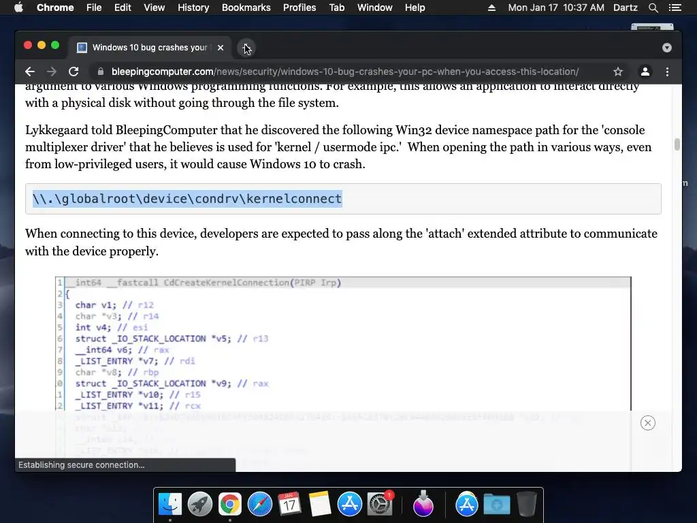This screenshot has width=697, height=523.
Task: Open Finder from the Dock
Action: pyautogui.click(x=169, y=505)
